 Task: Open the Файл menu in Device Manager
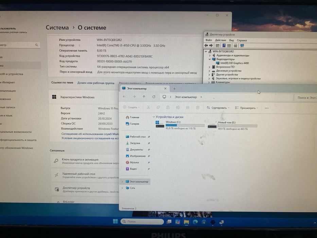point(209,40)
